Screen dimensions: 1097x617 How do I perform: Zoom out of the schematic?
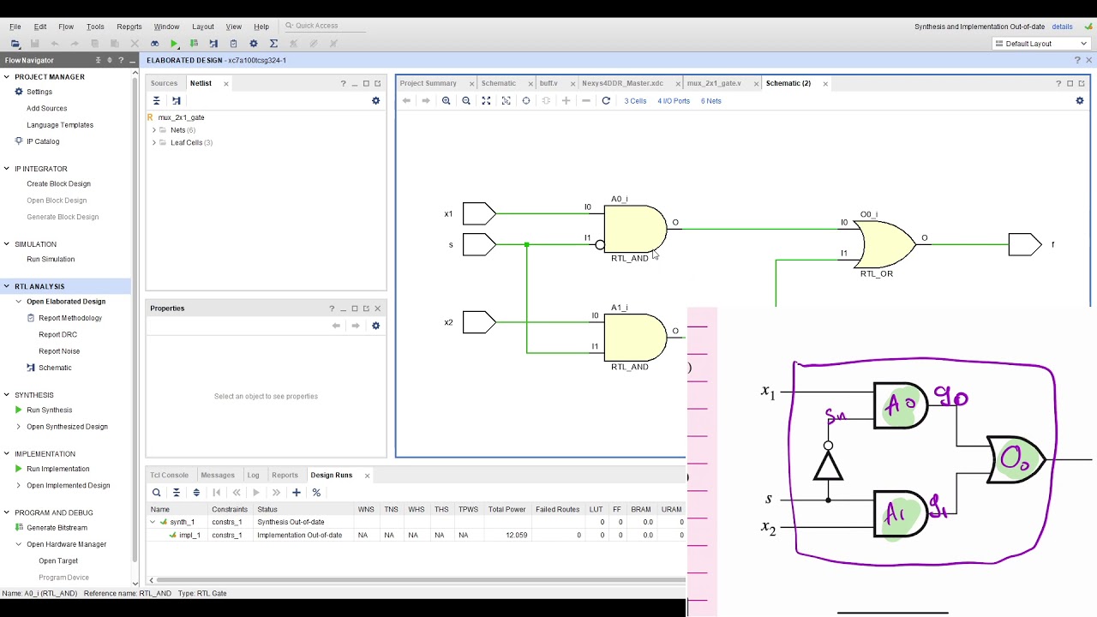click(x=466, y=101)
